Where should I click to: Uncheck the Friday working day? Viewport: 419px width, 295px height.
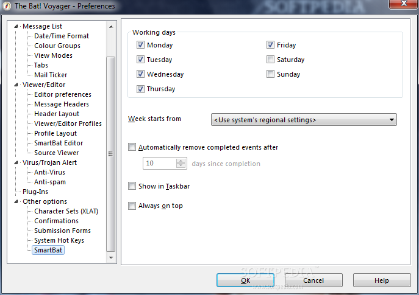click(x=270, y=45)
